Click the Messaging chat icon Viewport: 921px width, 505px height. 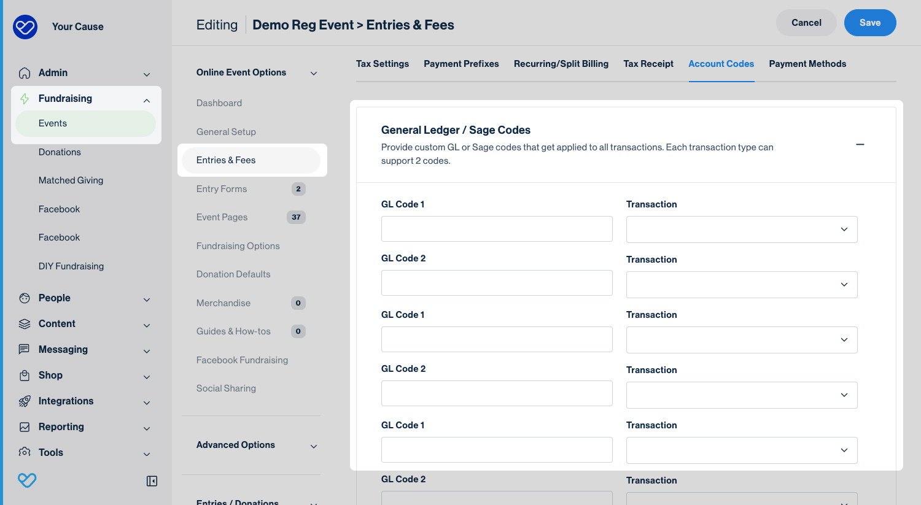tap(25, 350)
